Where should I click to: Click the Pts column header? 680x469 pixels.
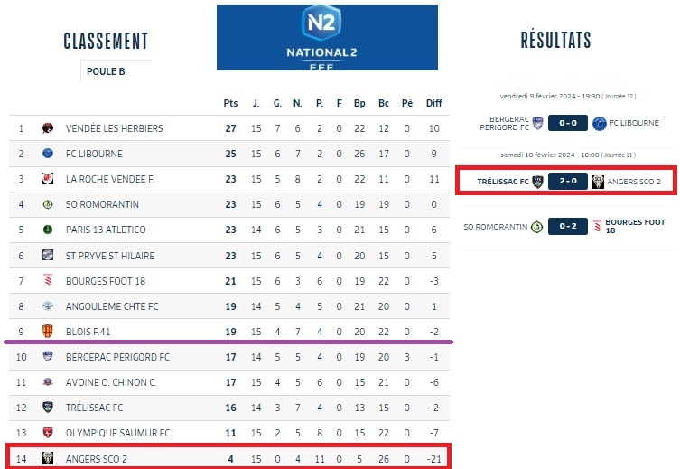pos(230,103)
